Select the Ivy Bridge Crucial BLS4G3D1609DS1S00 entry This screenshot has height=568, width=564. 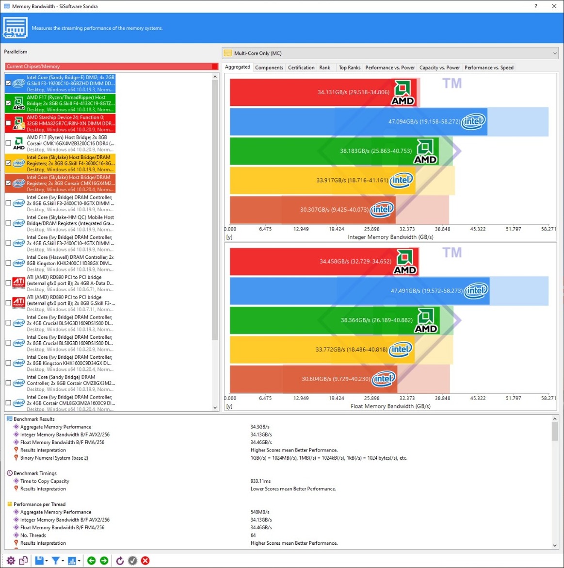(x=61, y=323)
